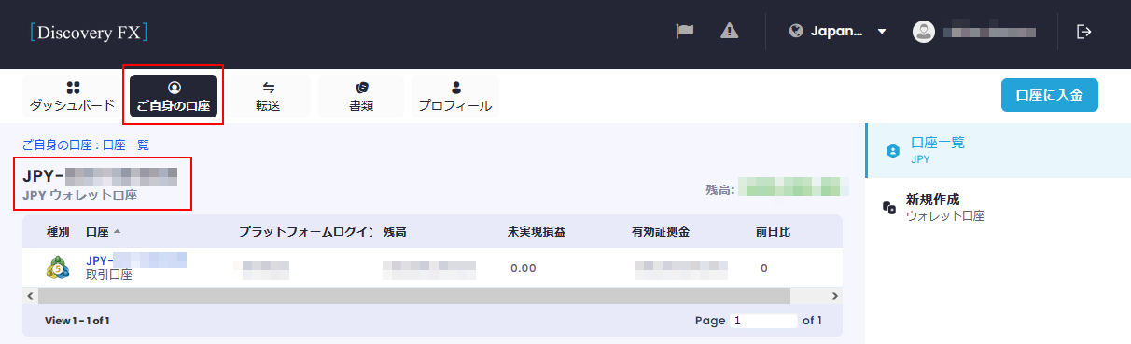The height and width of the screenshot is (344, 1131).
Task: Click the table horizontal scrollbar thumb
Action: (414, 296)
